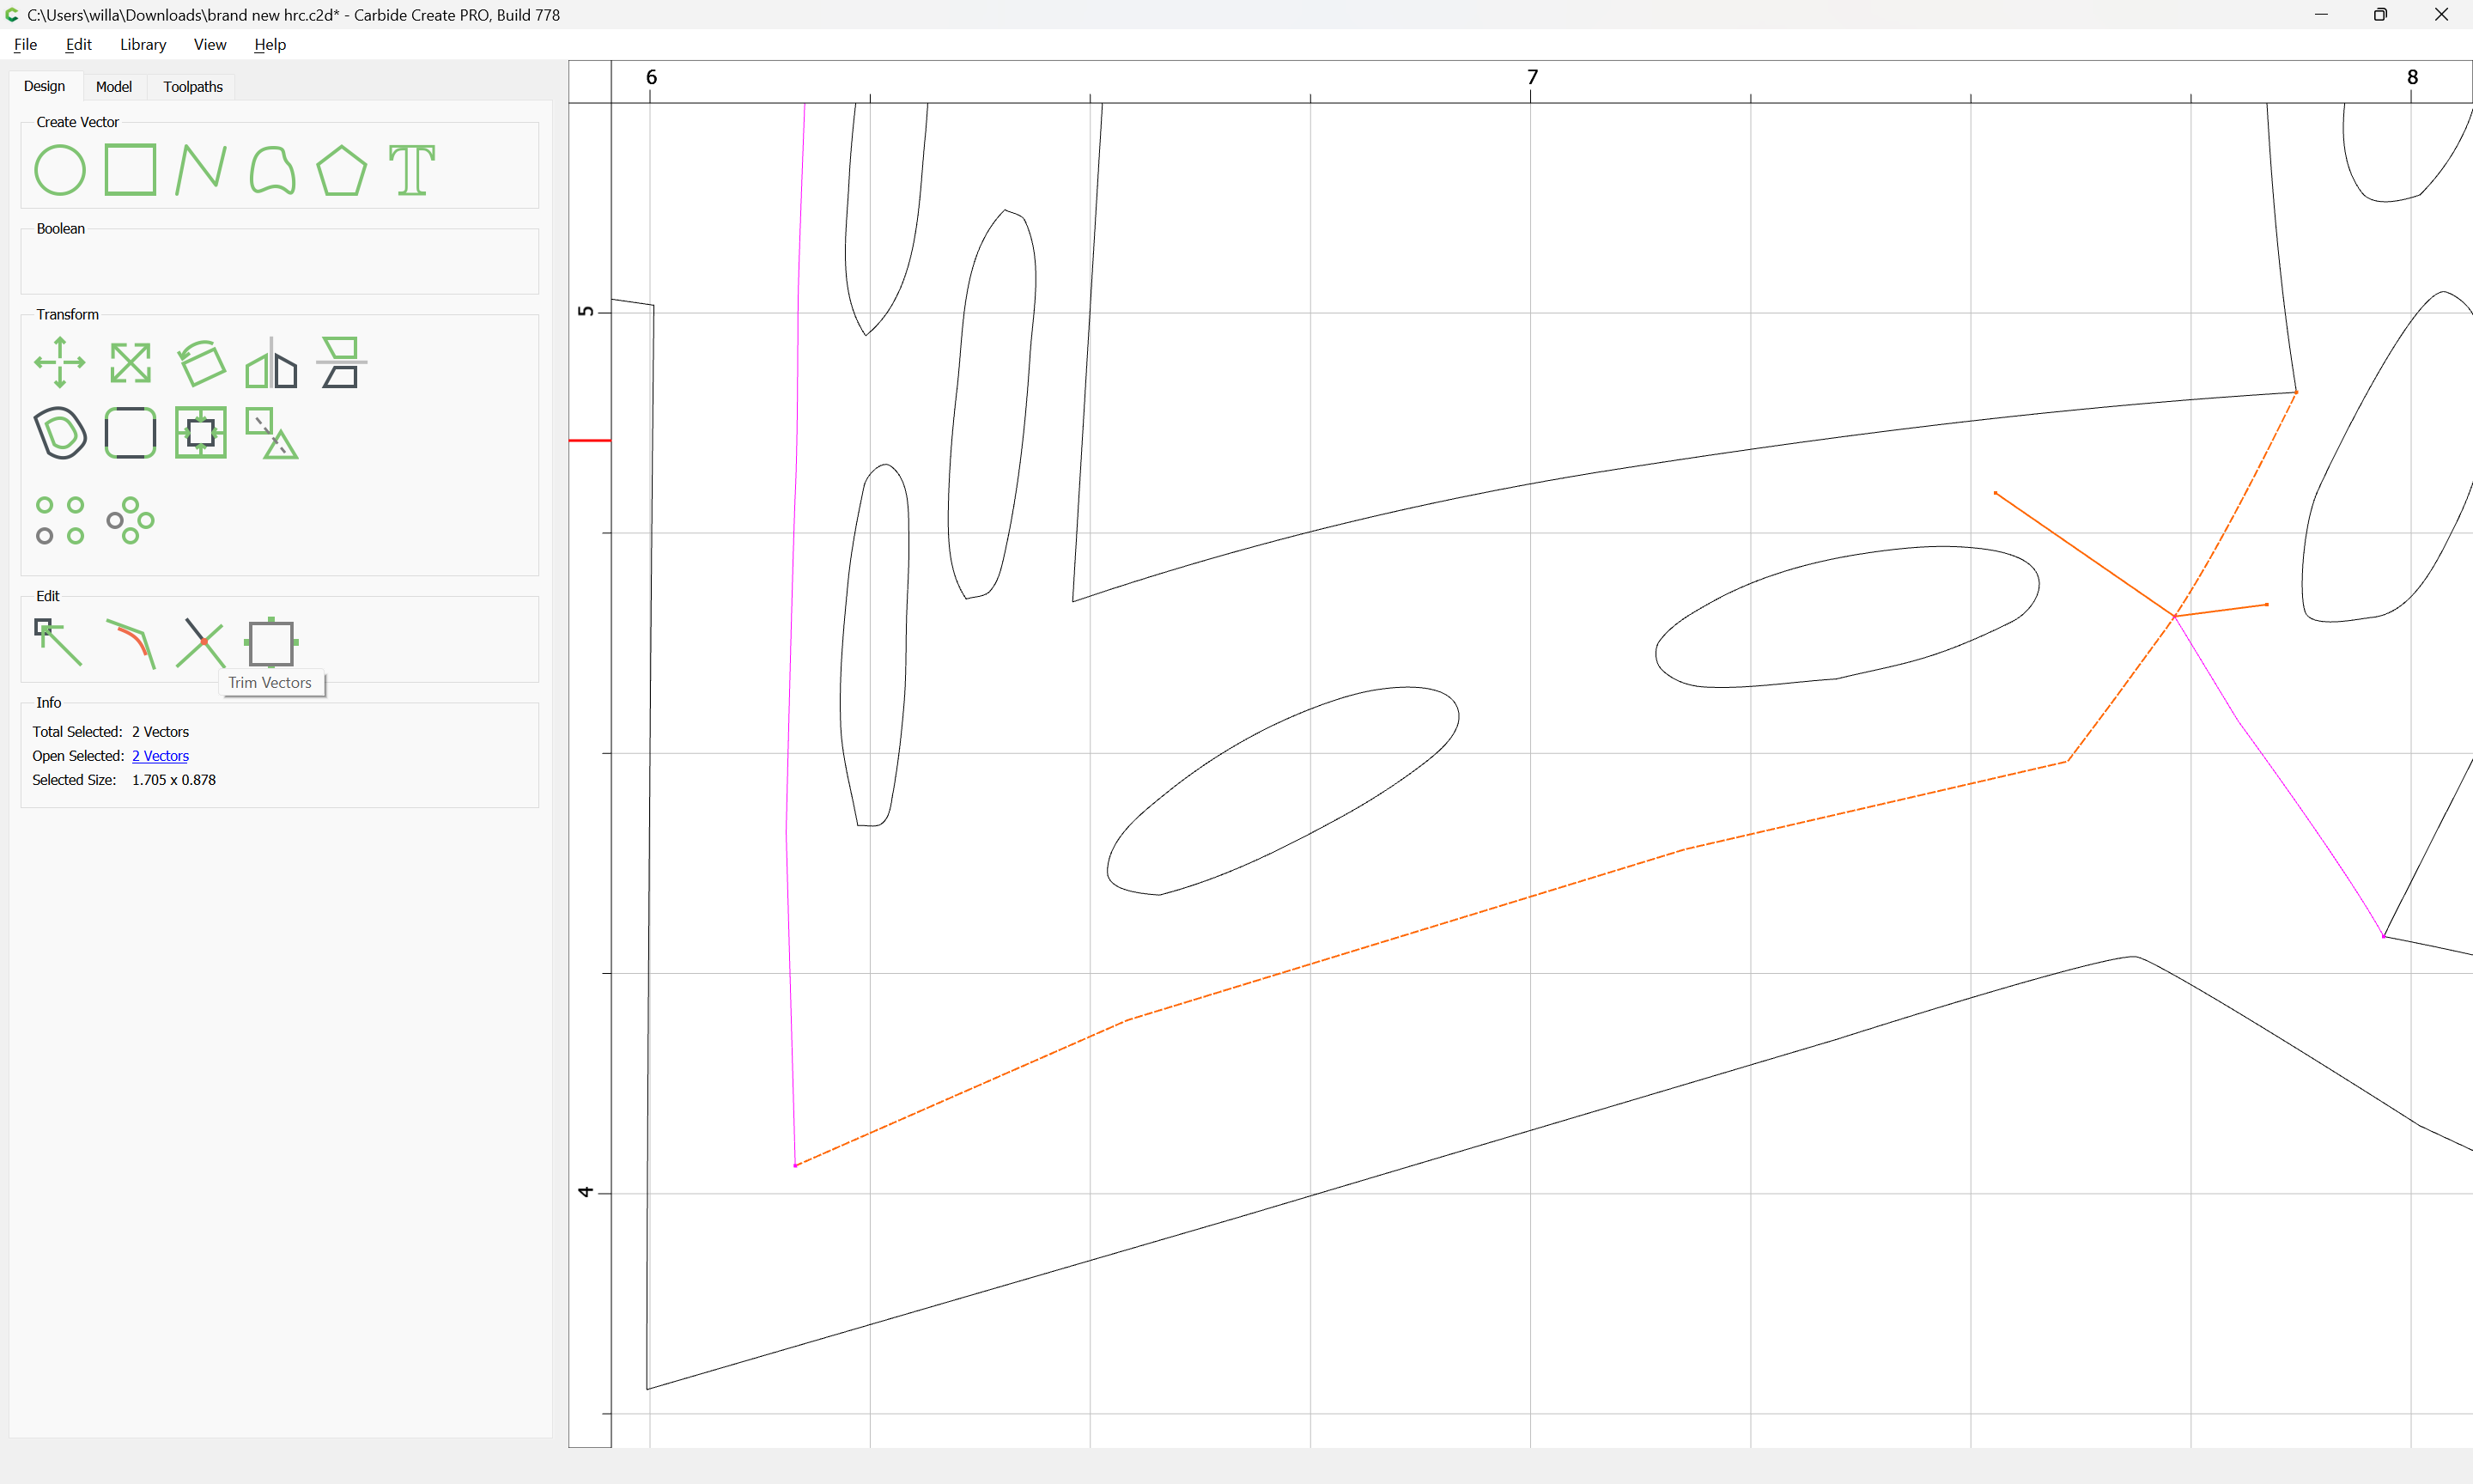Select the Circle vector tool

tap(60, 170)
